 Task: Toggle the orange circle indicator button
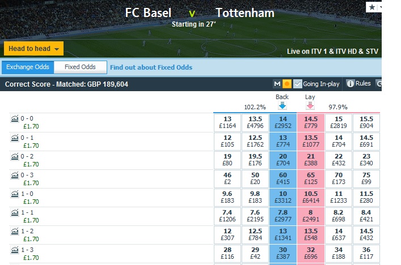coord(287,84)
